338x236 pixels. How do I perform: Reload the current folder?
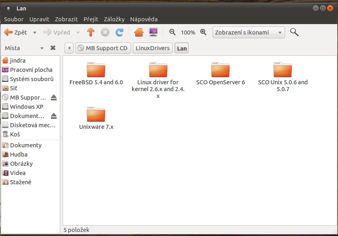[x=119, y=33]
